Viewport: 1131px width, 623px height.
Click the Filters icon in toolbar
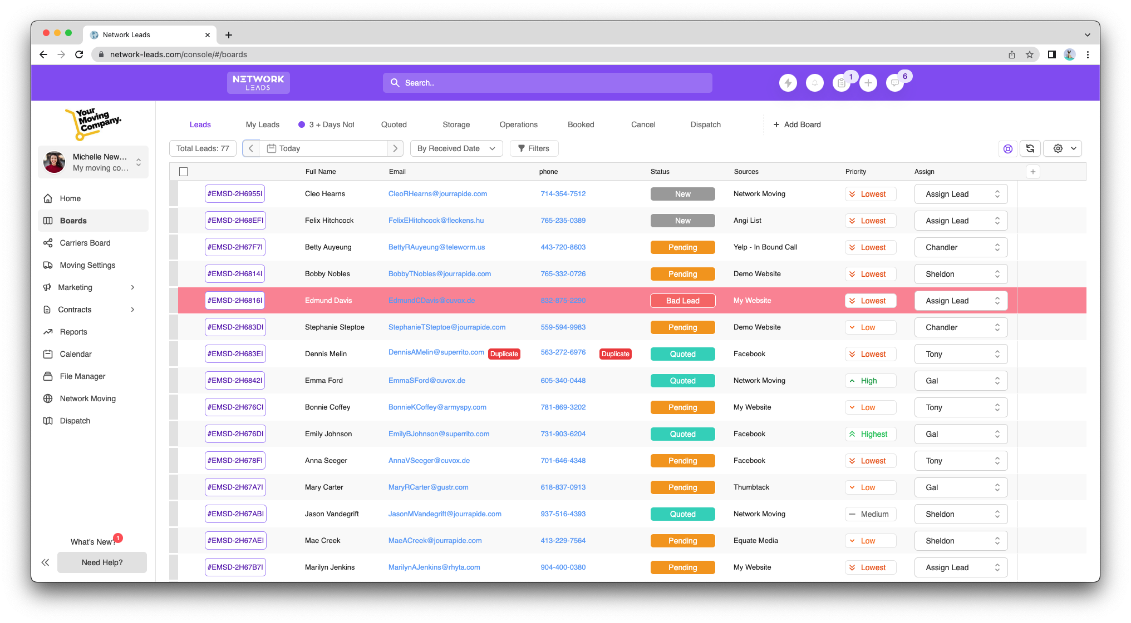(x=533, y=148)
